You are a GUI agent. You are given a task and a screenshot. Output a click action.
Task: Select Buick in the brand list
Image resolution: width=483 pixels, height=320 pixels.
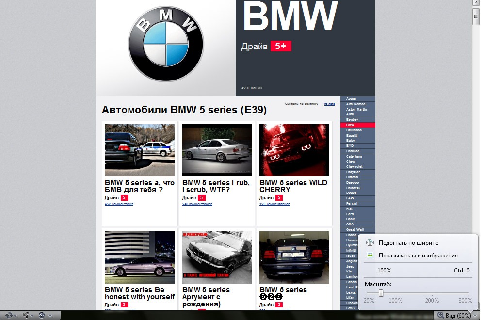click(351, 141)
